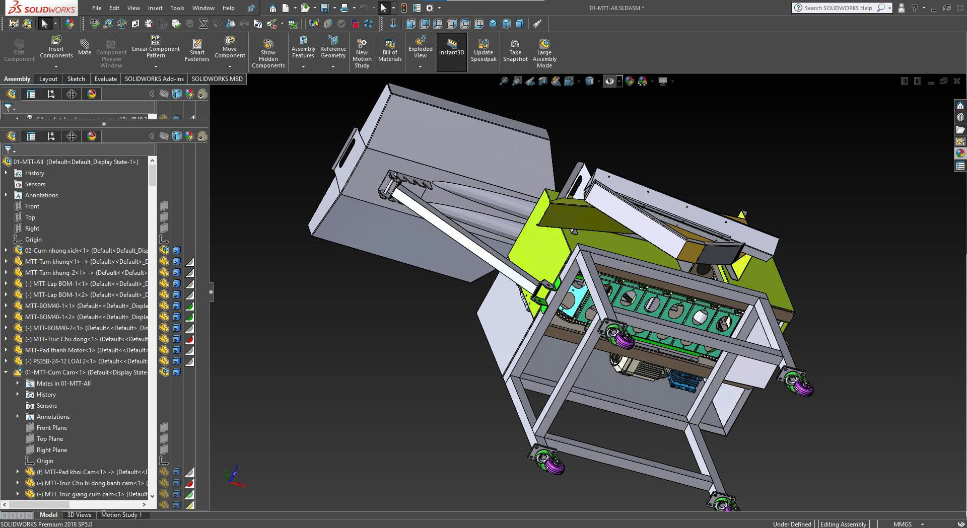Toggle Hide/Show column in lower display pane header

pyautogui.click(x=164, y=136)
